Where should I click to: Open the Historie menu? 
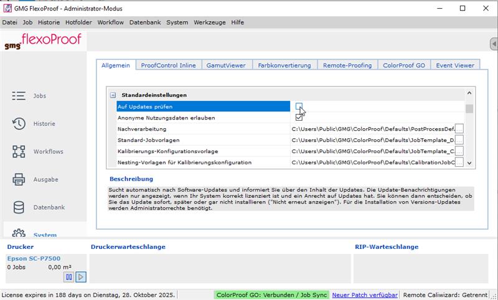tap(49, 22)
